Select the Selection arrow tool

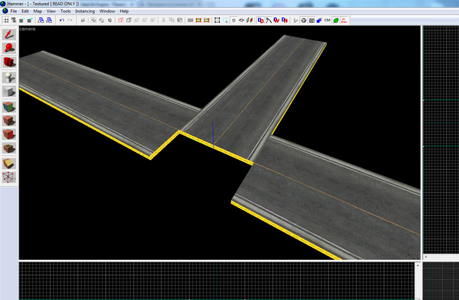tap(9, 35)
